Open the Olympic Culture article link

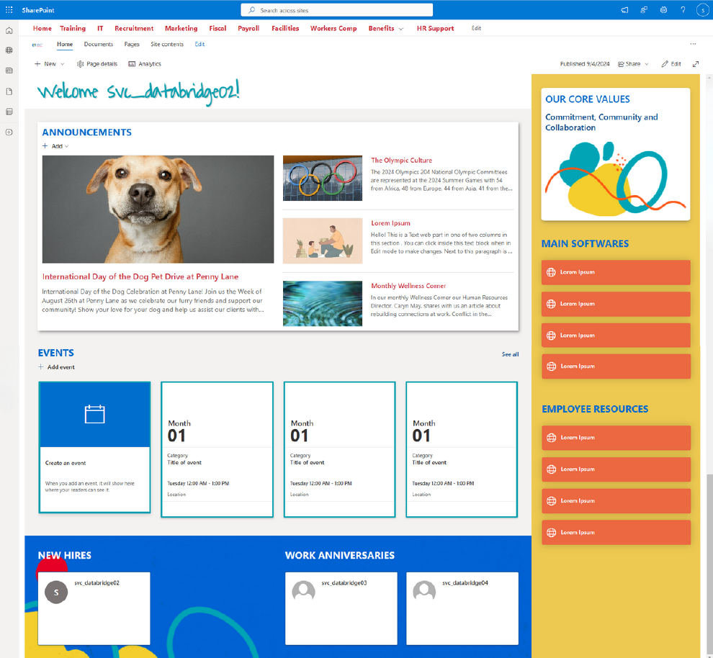[401, 161]
